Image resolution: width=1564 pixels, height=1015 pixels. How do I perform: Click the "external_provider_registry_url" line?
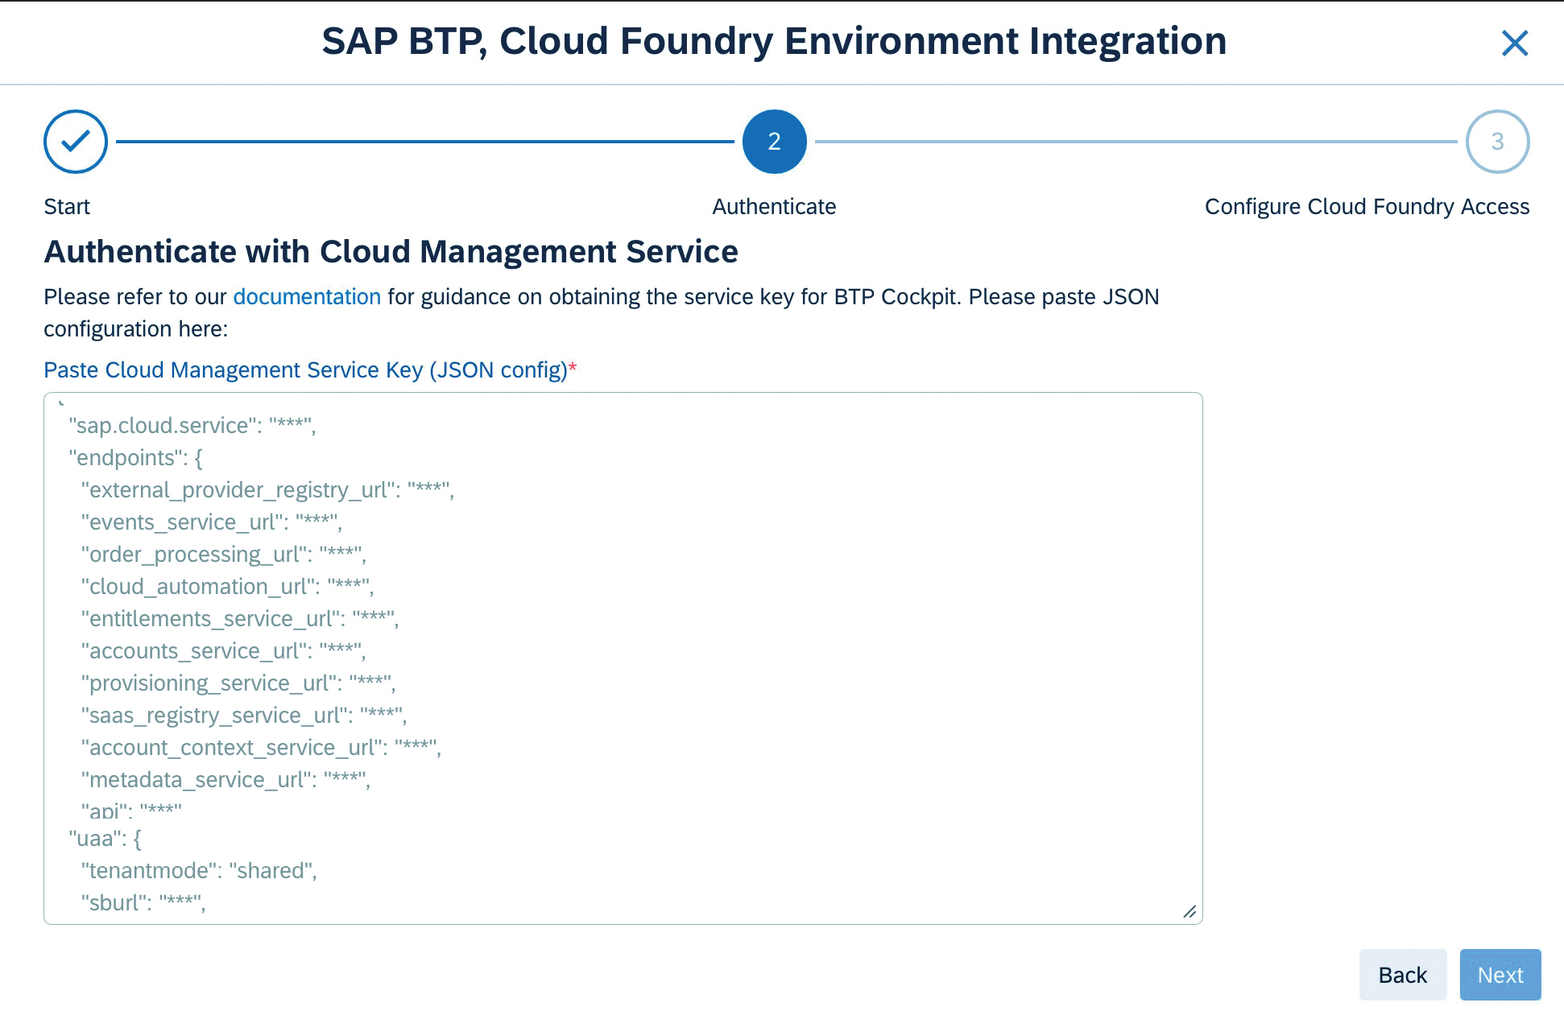tap(267, 489)
